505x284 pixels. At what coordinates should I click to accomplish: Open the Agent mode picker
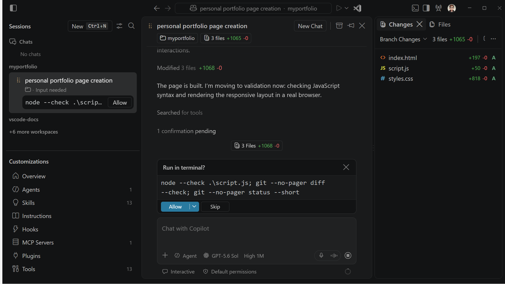pos(186,256)
